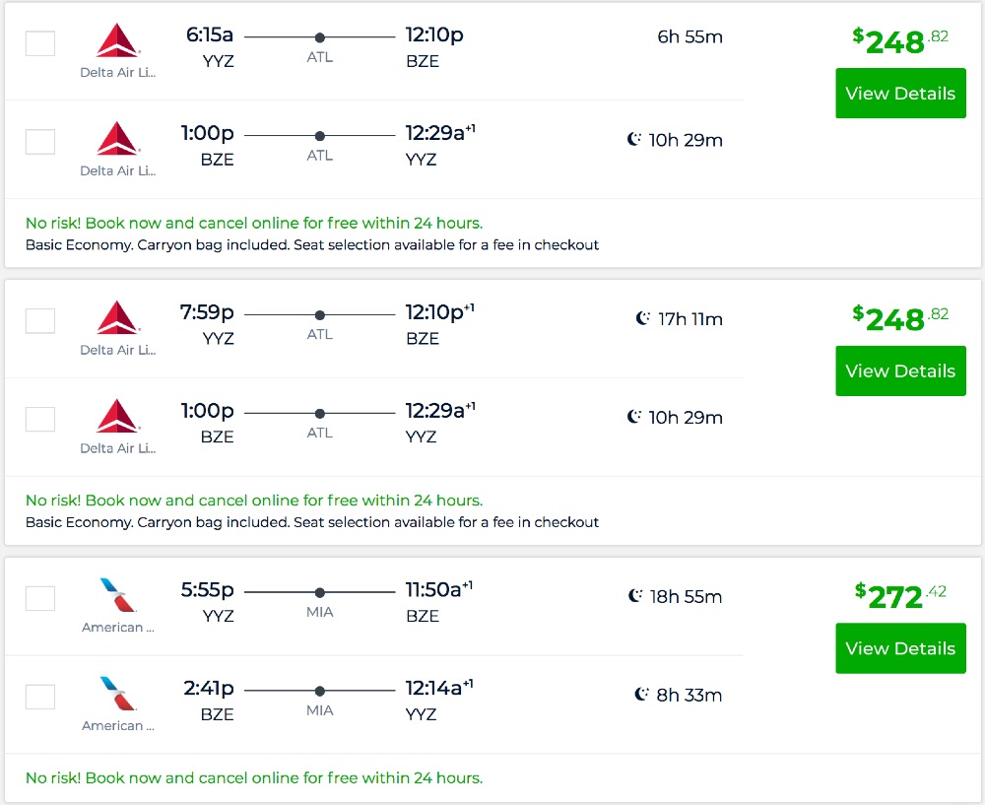This screenshot has width=985, height=805.
Task: Open View Details for the $272.42 fare
Action: point(900,648)
